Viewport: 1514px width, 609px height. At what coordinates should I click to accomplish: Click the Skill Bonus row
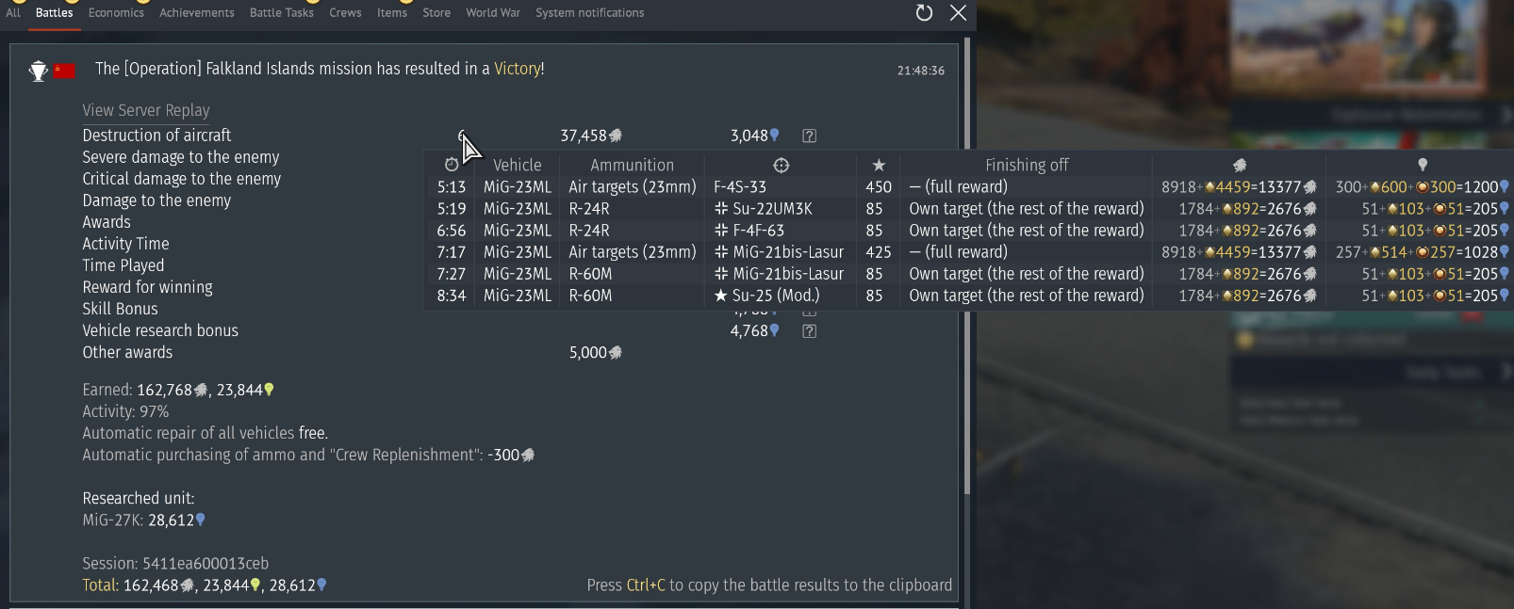120,309
